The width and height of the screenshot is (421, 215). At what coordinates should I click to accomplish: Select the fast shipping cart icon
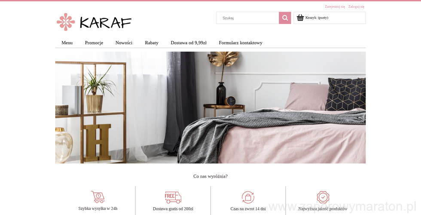click(x=98, y=197)
